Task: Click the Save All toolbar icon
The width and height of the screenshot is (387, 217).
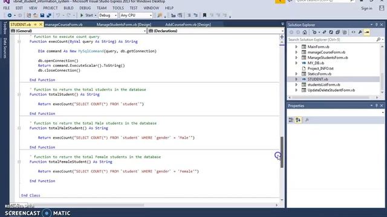Action: (x=49, y=15)
